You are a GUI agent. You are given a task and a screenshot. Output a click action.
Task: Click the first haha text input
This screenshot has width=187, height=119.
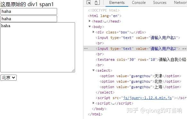coord(29,12)
